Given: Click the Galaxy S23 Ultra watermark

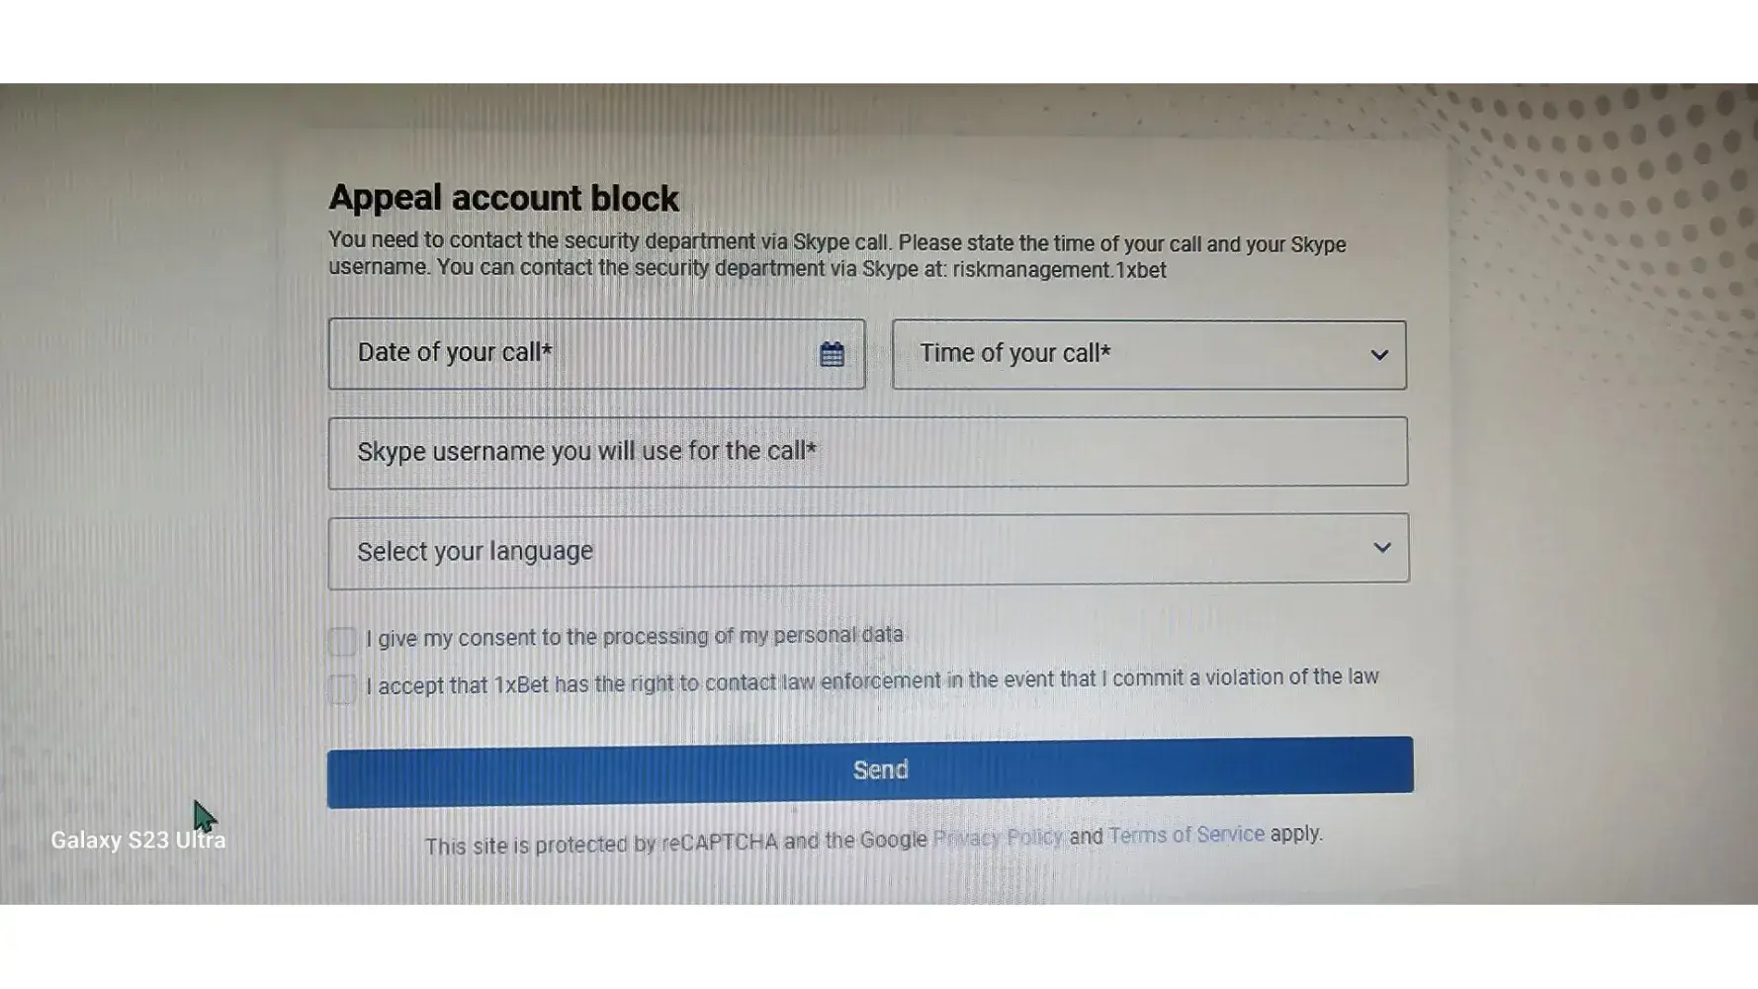Looking at the screenshot, I should pyautogui.click(x=138, y=840).
